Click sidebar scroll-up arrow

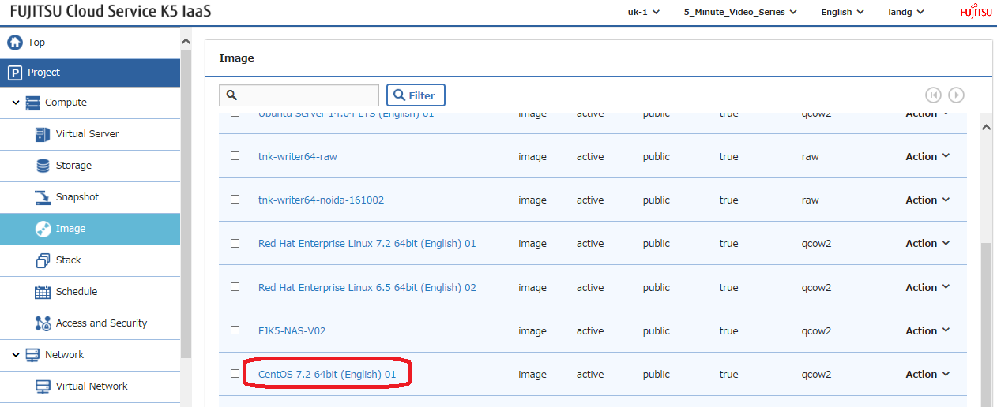[186, 41]
